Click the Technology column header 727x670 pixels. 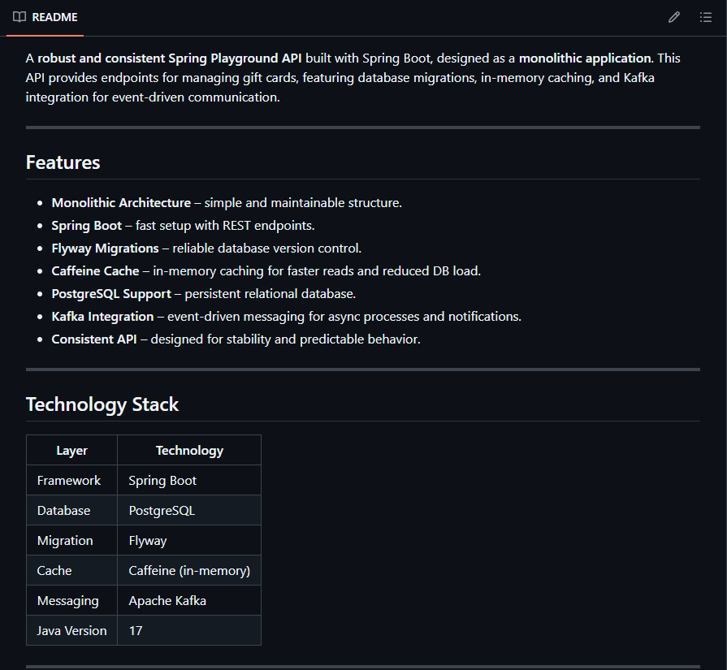tap(189, 450)
